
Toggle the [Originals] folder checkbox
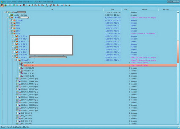(x=17, y=60)
